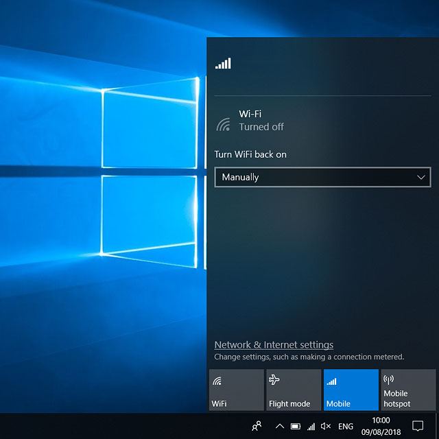Open the Action Center notification icon
Image resolution: width=439 pixels, height=439 pixels.
(417, 426)
